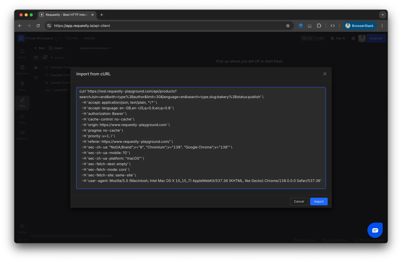Viewport: 402px width, 262px height.
Task: Expand the tab search dropdown arrow
Action: click(x=382, y=15)
